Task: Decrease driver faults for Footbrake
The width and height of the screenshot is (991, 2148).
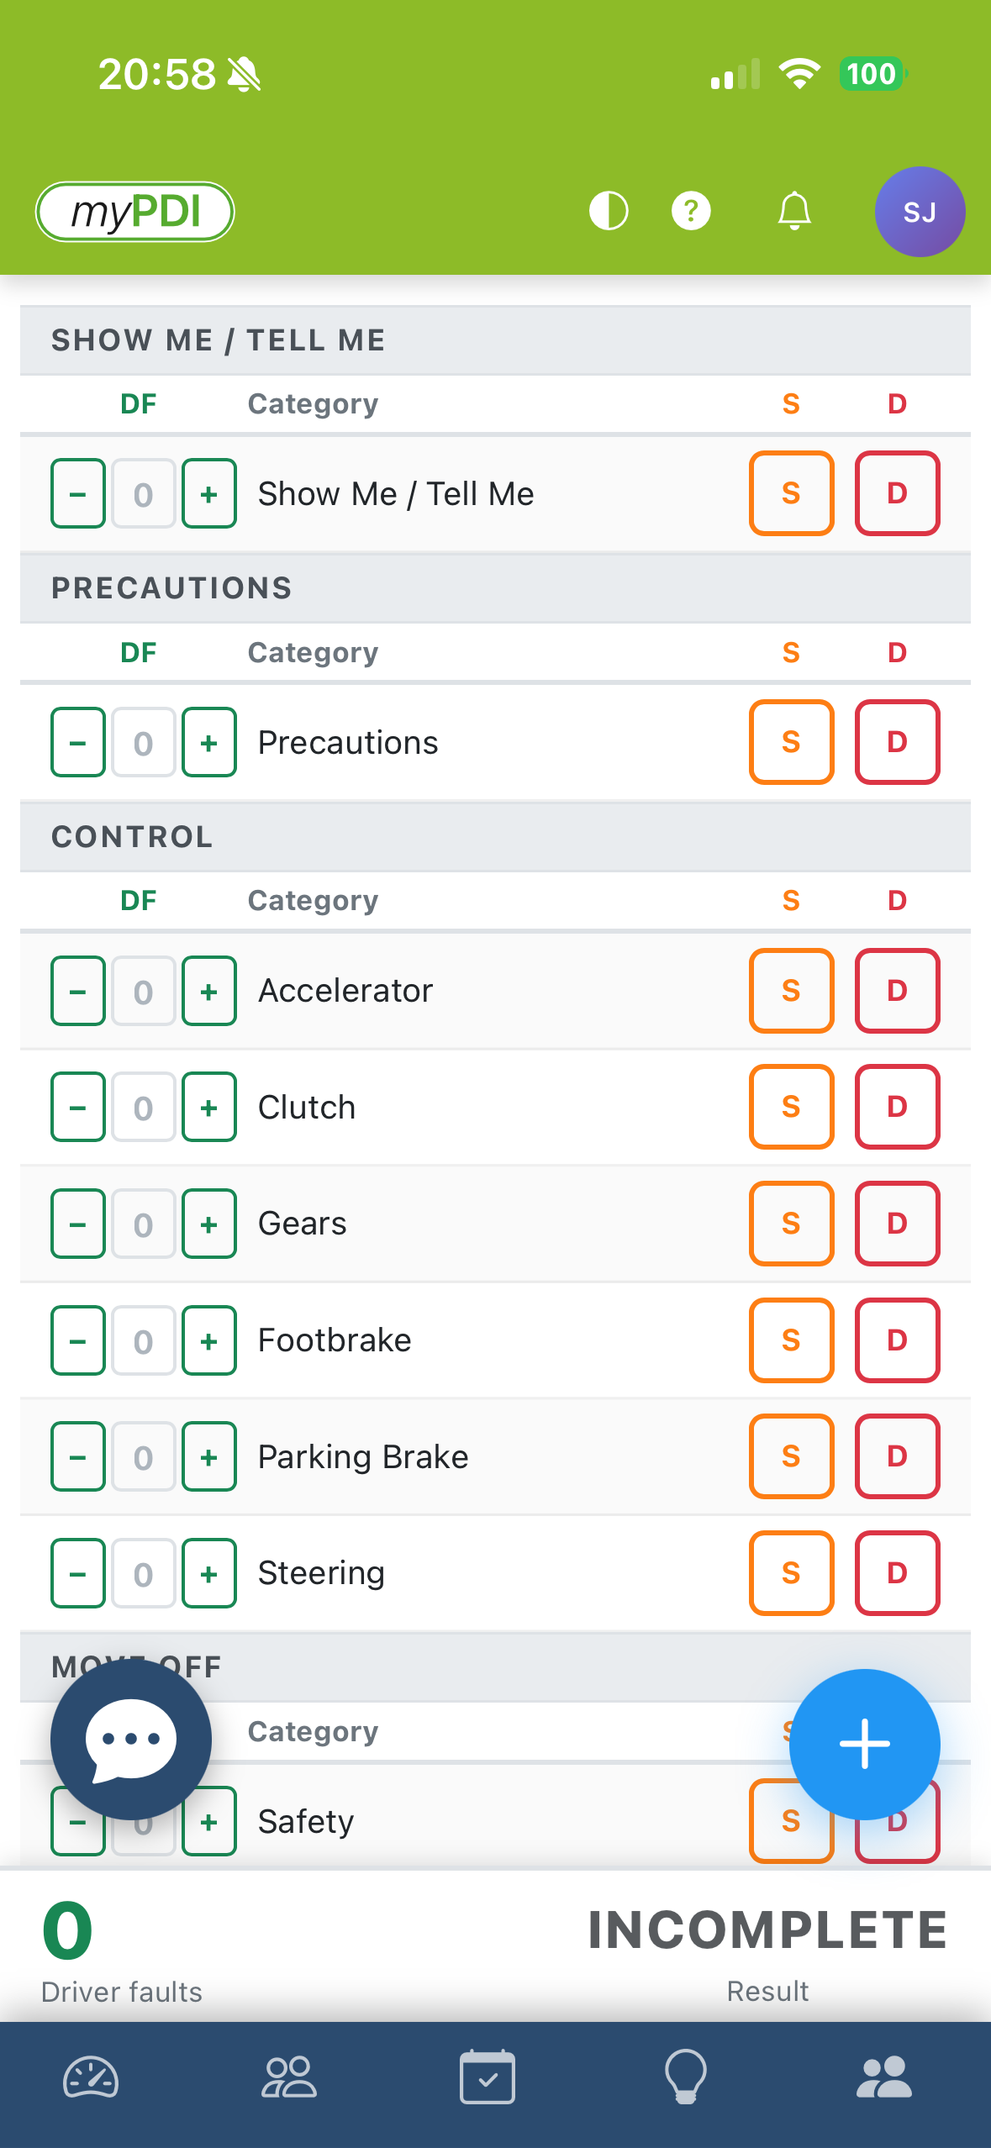Action: point(78,1341)
